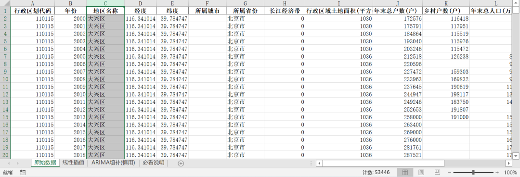Select column D header
Image resolution: width=520 pixels, height=177 pixels.
tap(140, 3)
